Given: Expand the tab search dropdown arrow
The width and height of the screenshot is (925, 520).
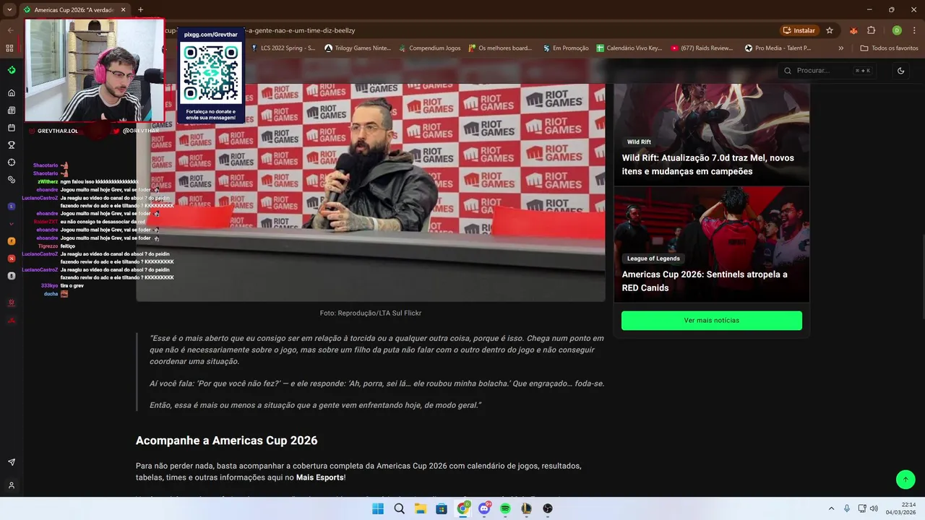Looking at the screenshot, I should coord(9,10).
